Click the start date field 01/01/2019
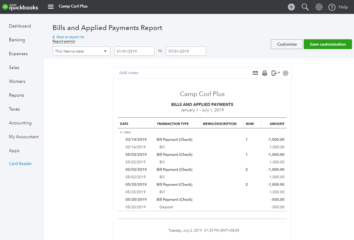 134,51
